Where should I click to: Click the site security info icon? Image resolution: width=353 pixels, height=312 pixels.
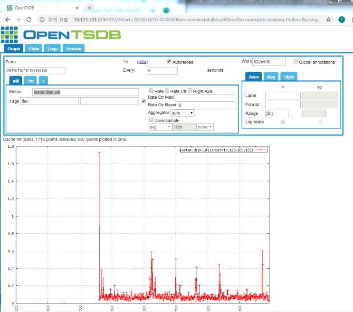point(42,19)
